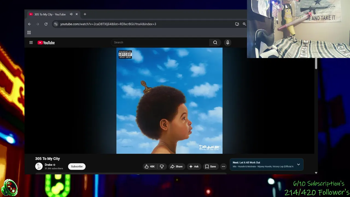
Task: Open the Ask feature button
Action: pos(194,166)
